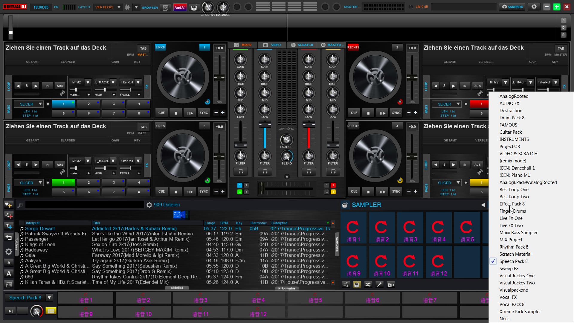Click second mixer channel blue volume fader
The width and height of the screenshot is (574, 323).
click(265, 124)
